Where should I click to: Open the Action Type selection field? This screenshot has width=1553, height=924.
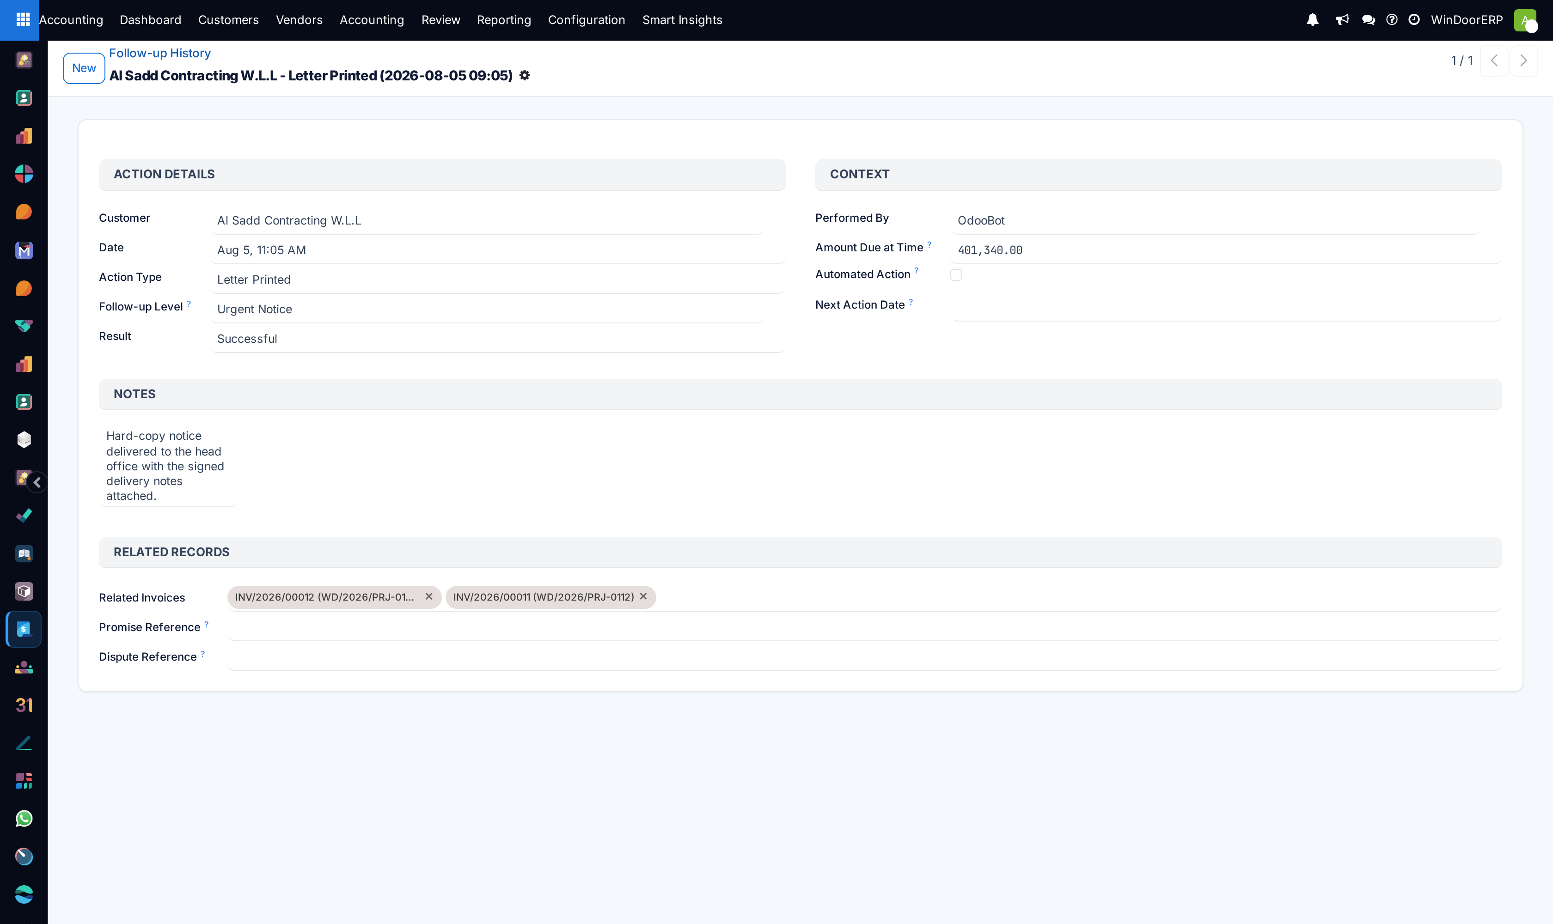pyautogui.click(x=497, y=280)
